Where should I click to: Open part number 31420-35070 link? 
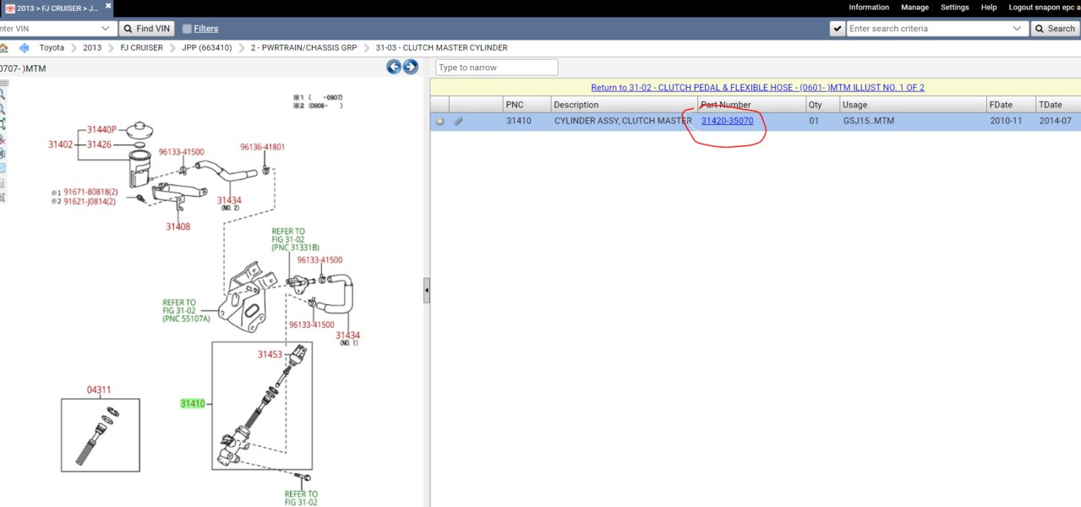click(727, 122)
